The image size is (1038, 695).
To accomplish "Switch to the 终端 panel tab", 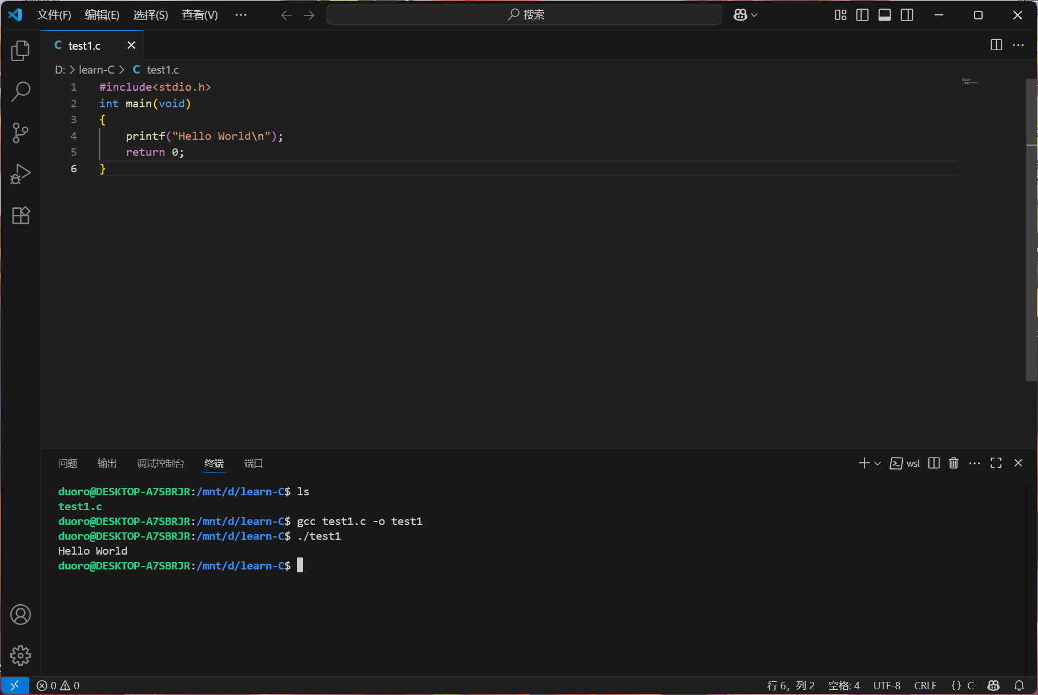I will [x=215, y=463].
